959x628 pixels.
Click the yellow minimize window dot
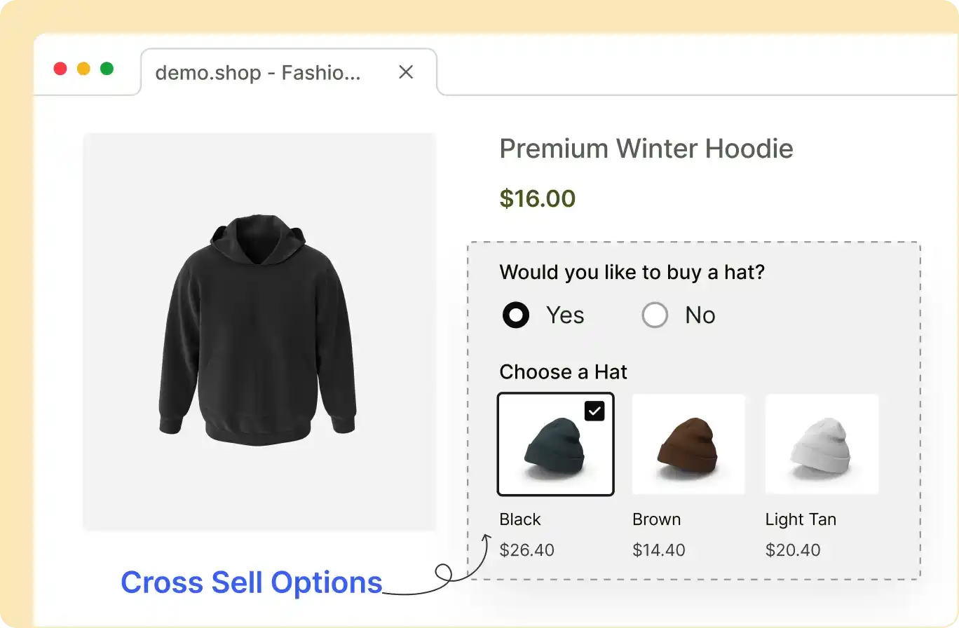[x=83, y=69]
